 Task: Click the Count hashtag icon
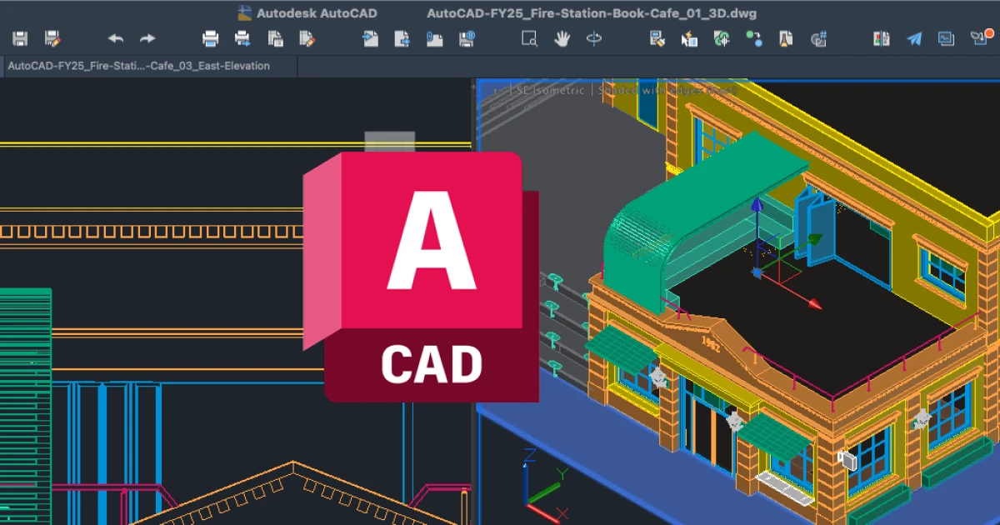(818, 38)
